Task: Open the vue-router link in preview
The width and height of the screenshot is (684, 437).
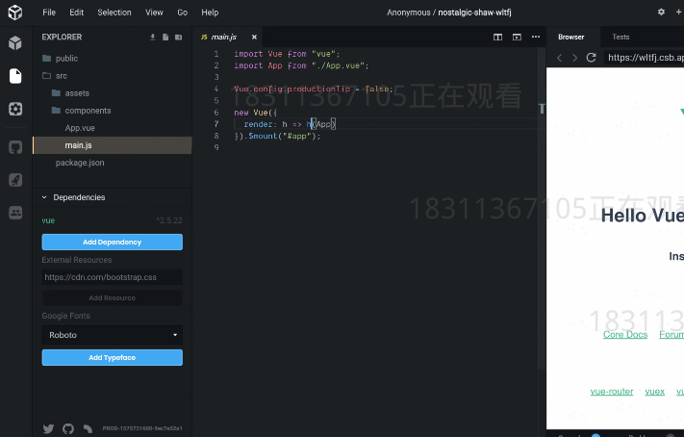Action: coord(612,392)
